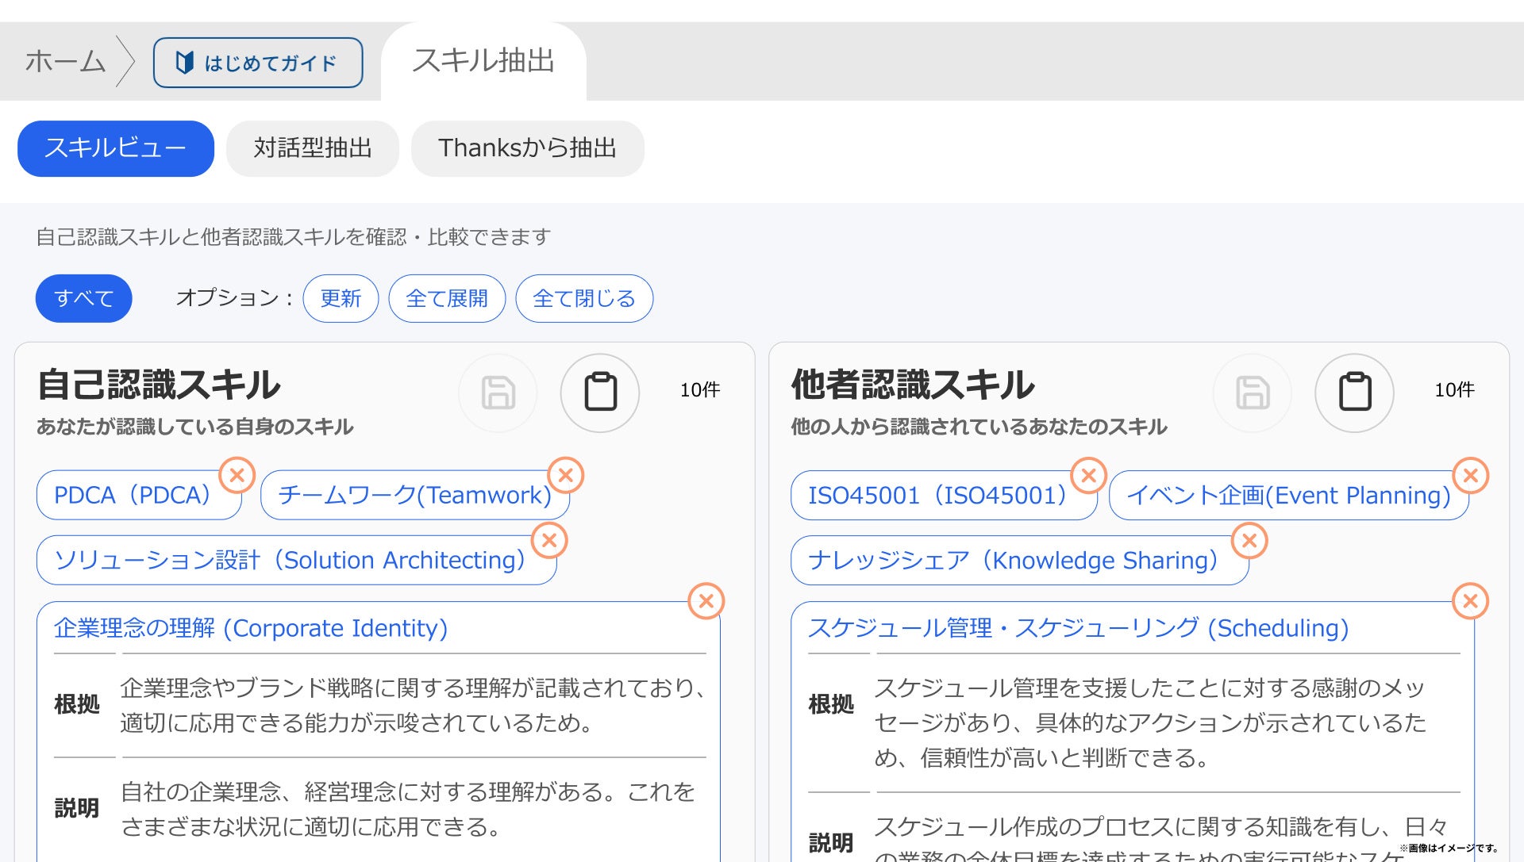Click the save icon in 他者認識スキル panel
Screen dimensions: 1524x862
[1253, 393]
